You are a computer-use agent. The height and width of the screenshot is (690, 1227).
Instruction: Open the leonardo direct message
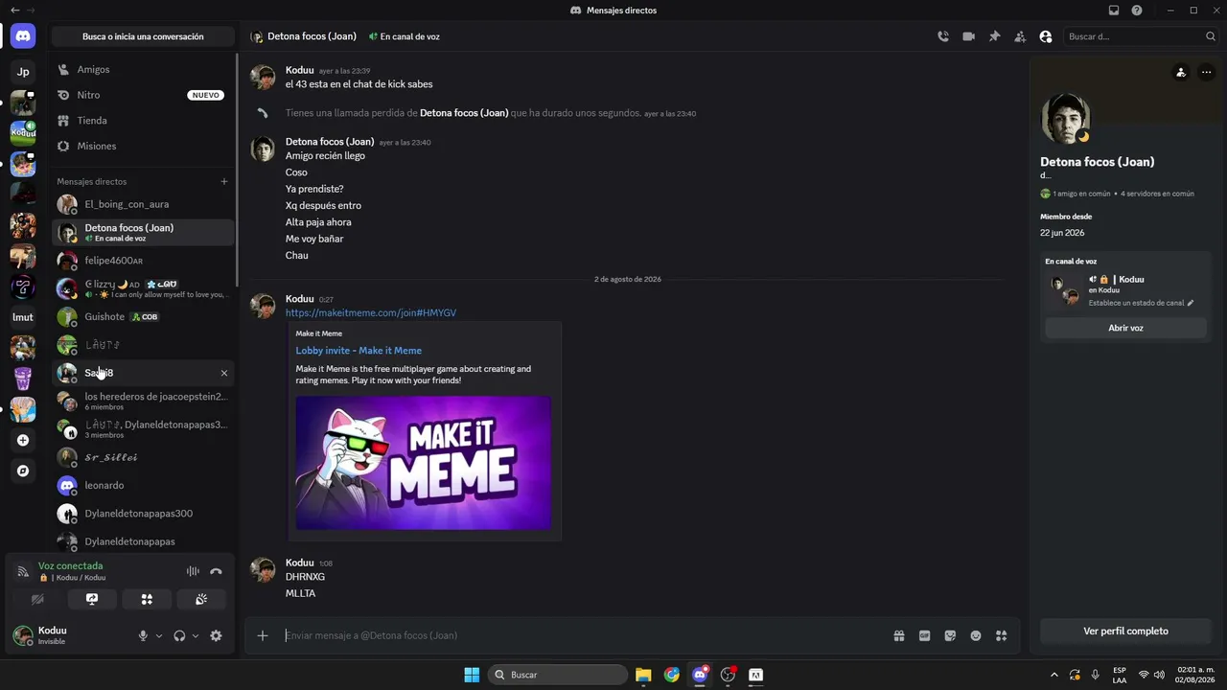point(143,485)
